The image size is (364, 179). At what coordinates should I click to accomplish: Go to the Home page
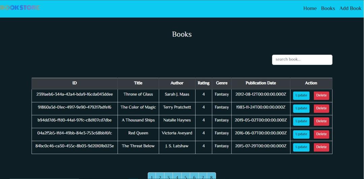[x=310, y=8]
